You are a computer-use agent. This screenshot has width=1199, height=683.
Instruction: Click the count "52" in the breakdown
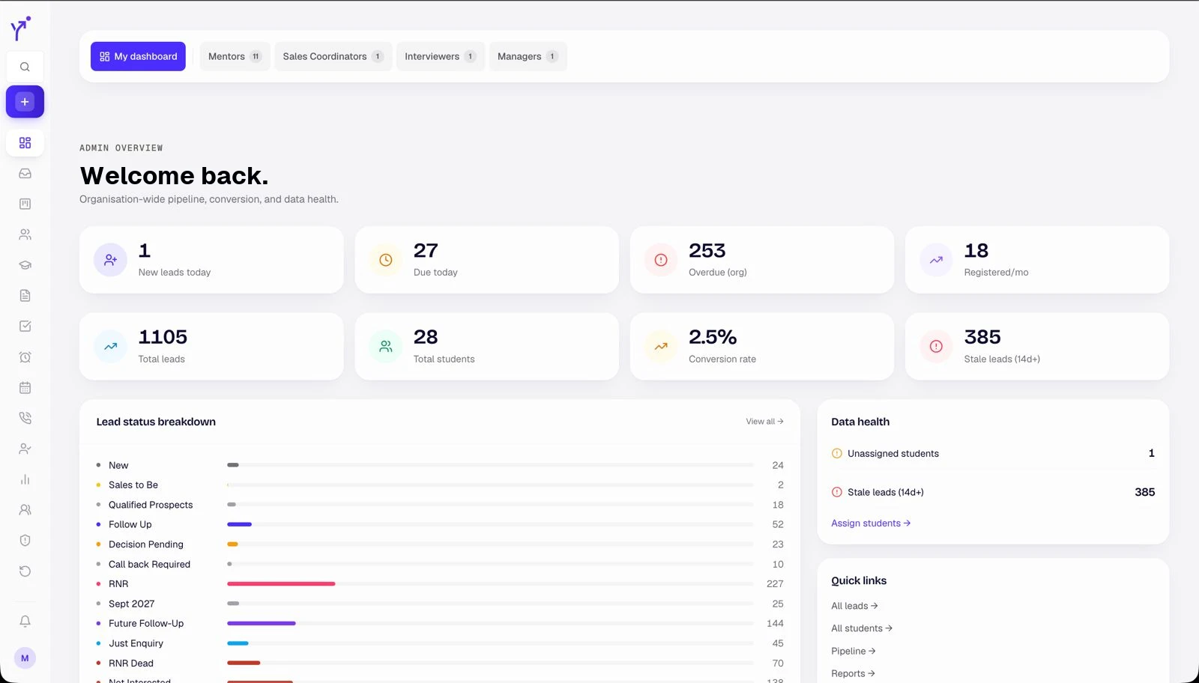(778, 524)
